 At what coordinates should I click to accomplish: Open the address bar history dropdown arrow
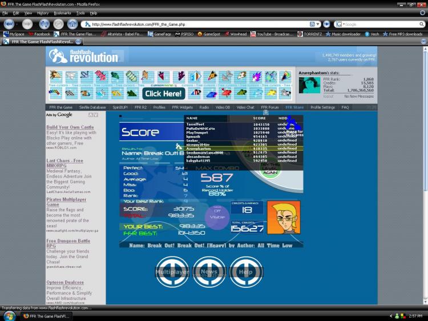pyautogui.click(x=318, y=25)
